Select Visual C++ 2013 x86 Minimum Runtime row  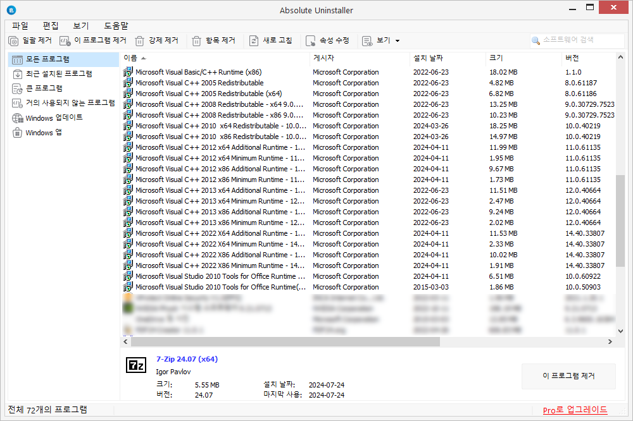coord(368,223)
